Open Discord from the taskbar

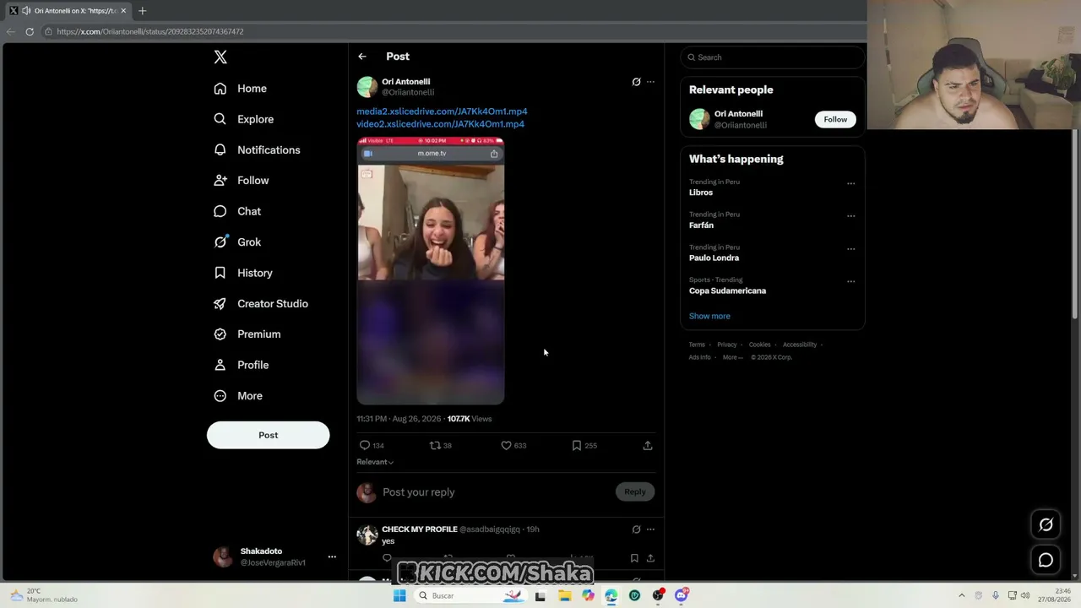682,595
